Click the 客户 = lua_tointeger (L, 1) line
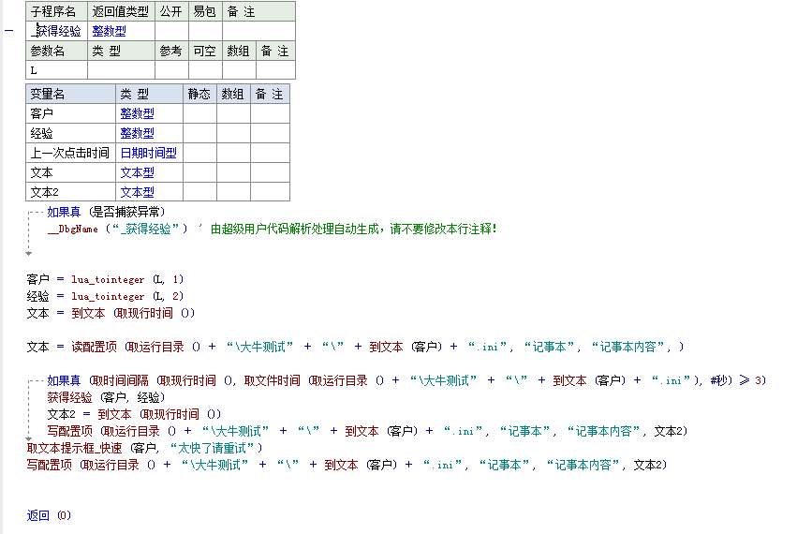This screenshot has width=797, height=534. [x=105, y=279]
